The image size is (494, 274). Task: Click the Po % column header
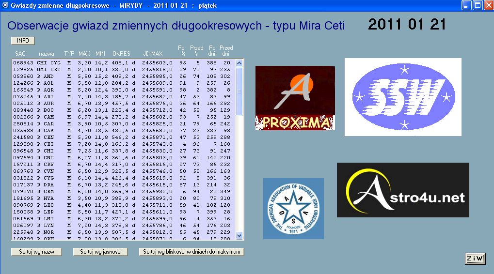tap(181, 51)
